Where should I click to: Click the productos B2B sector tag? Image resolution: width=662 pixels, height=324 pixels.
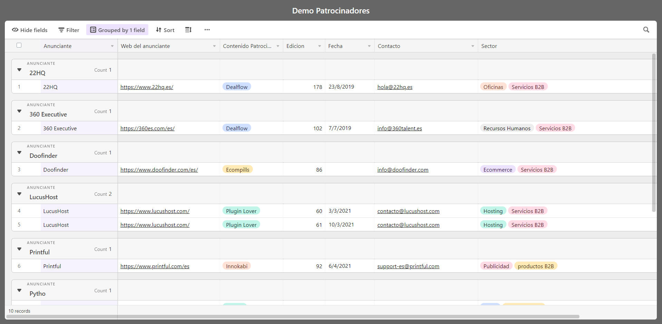536,266
